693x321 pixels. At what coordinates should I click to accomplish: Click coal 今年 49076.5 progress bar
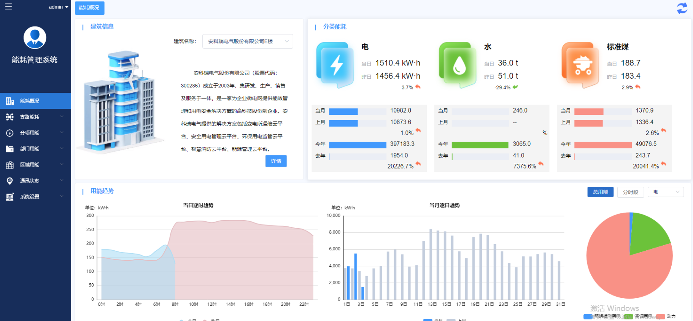coord(603,145)
